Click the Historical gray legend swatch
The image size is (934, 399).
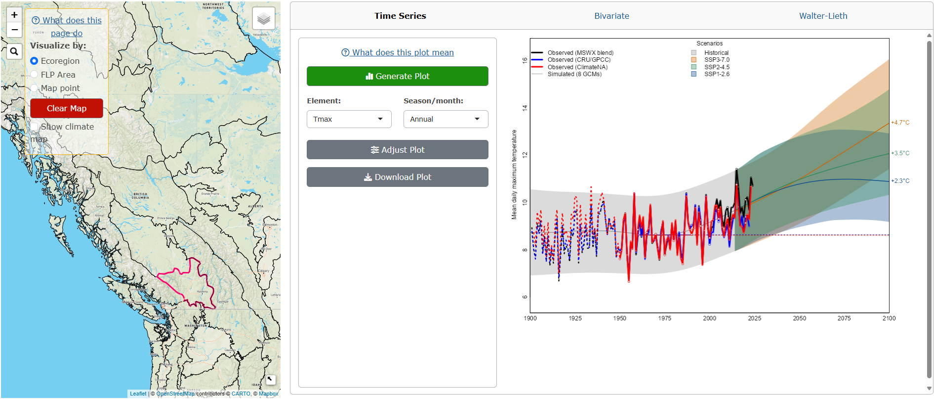tap(694, 53)
